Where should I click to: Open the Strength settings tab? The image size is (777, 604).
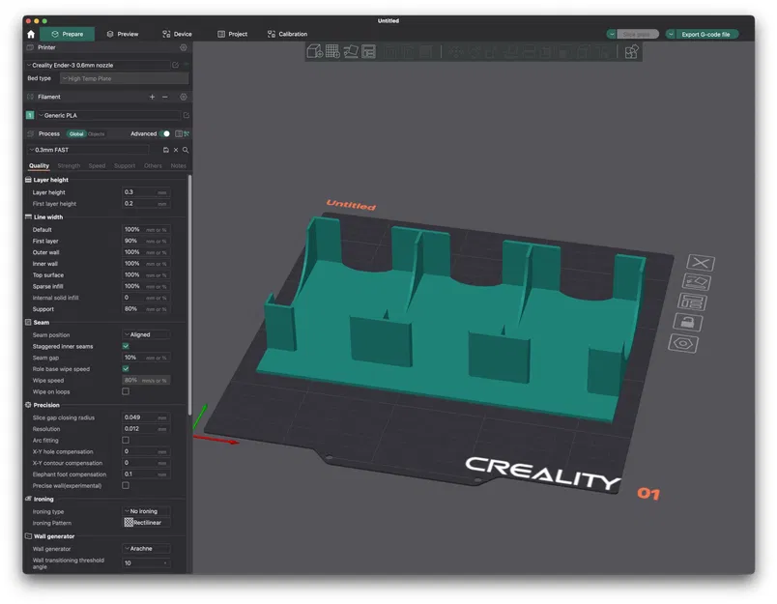click(69, 166)
